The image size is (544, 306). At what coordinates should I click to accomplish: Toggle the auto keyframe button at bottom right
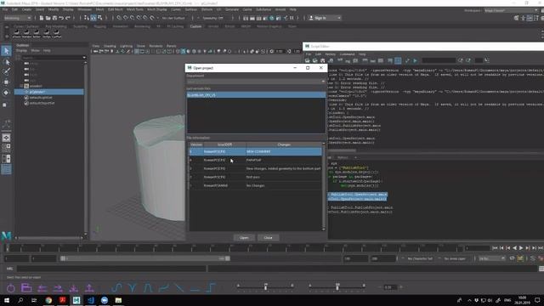coord(520,258)
